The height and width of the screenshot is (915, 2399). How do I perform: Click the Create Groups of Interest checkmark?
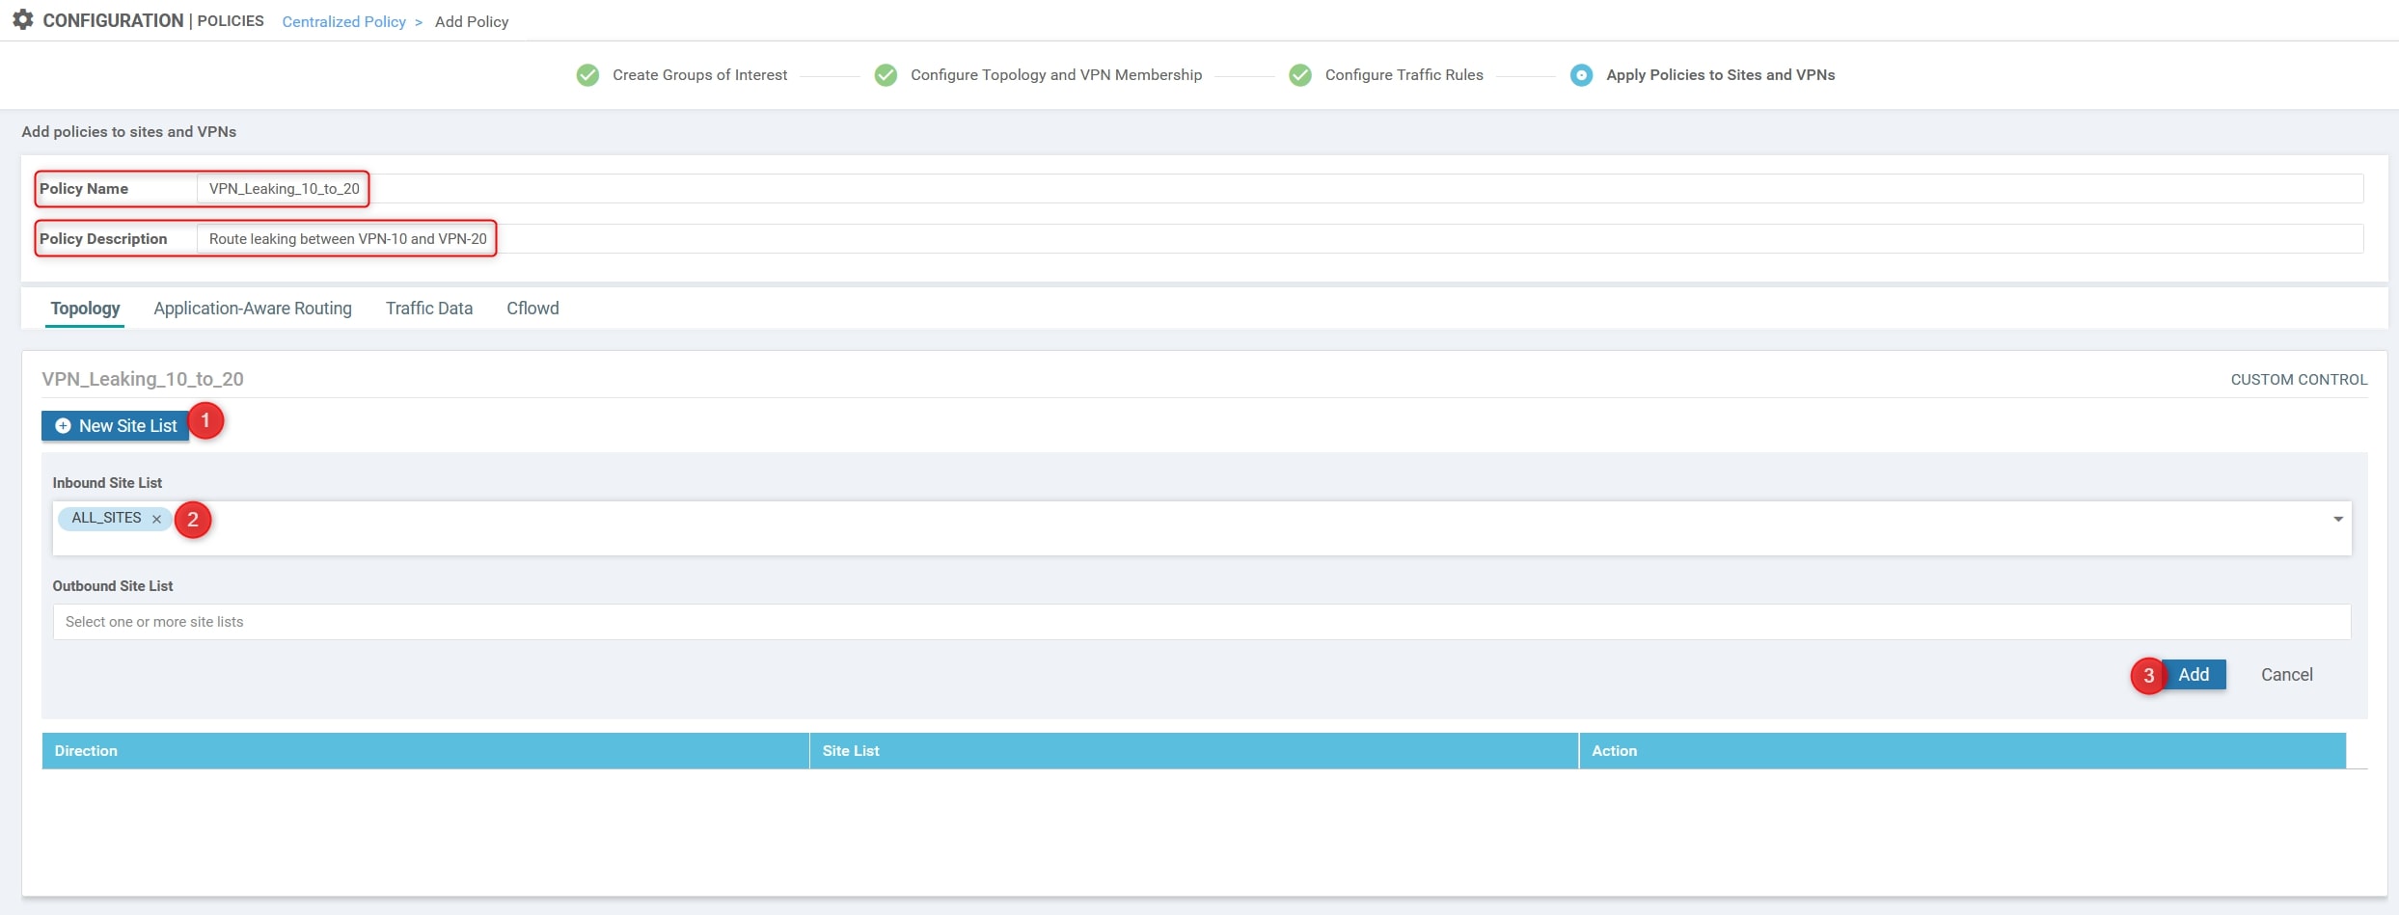point(587,75)
